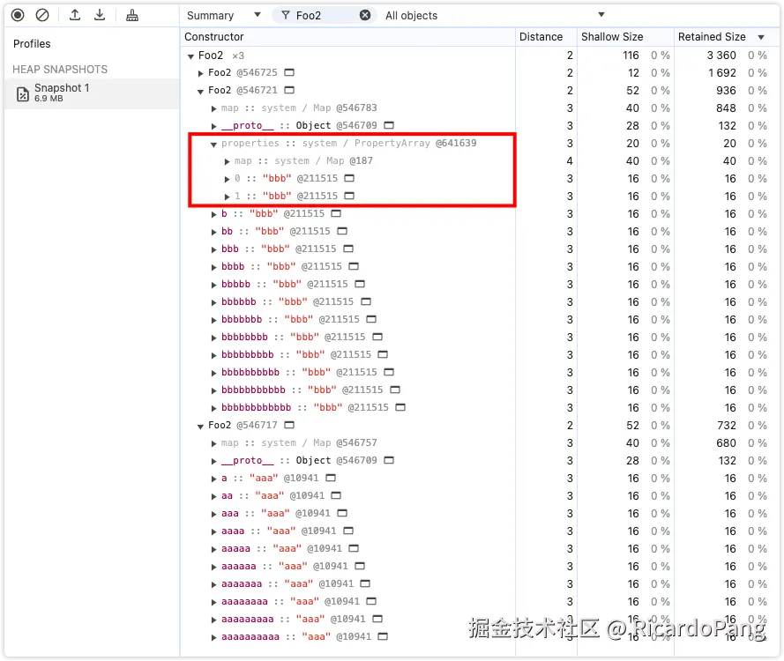Image resolution: width=784 pixels, height=661 pixels.
Task: Click retained size value 848
Action: 726,108
